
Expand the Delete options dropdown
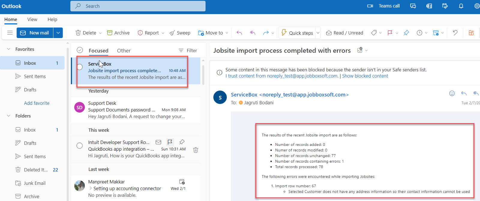coord(100,33)
